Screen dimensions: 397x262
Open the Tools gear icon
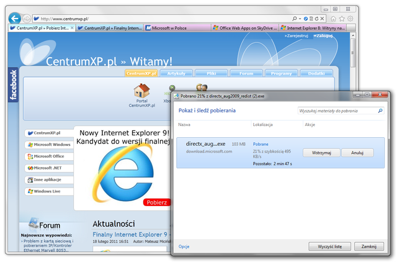click(x=350, y=19)
